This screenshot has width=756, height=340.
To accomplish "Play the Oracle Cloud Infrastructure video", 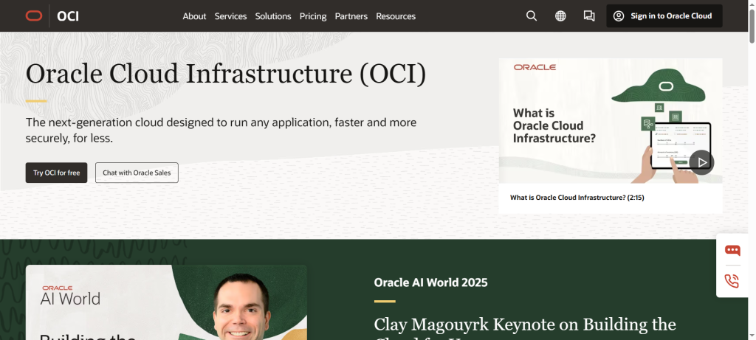I will coord(701,163).
